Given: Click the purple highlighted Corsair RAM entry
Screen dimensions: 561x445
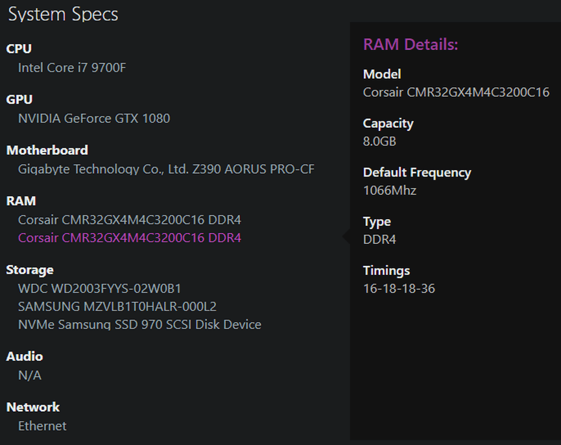Looking at the screenshot, I should pos(130,238).
